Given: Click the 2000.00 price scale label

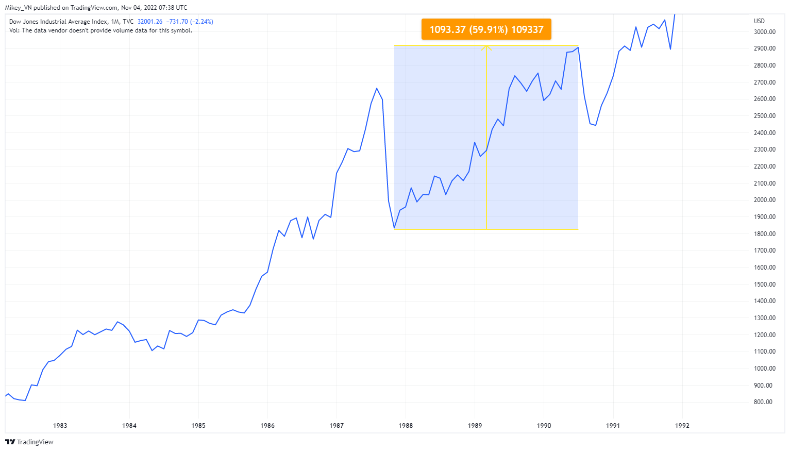Looking at the screenshot, I should [764, 200].
